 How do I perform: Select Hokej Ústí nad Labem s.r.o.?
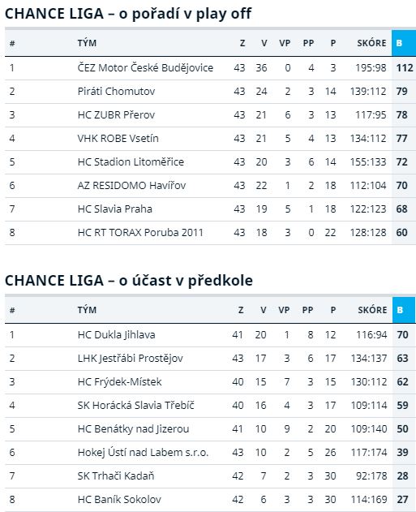coord(143,452)
